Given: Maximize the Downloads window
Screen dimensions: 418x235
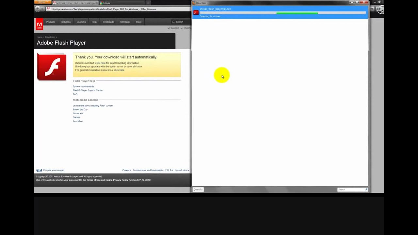Looking at the screenshot, I should tap(357, 2).
